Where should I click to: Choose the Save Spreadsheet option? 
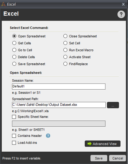tap(14, 64)
